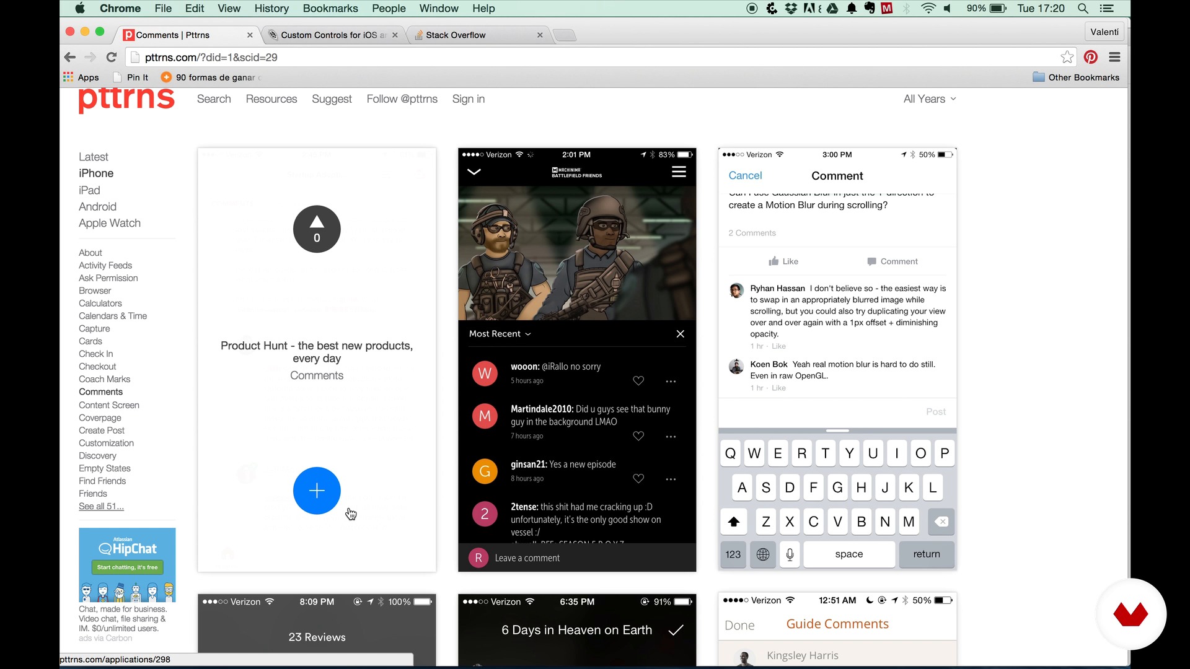Open the Customization category
This screenshot has width=1190, height=669.
pos(106,443)
